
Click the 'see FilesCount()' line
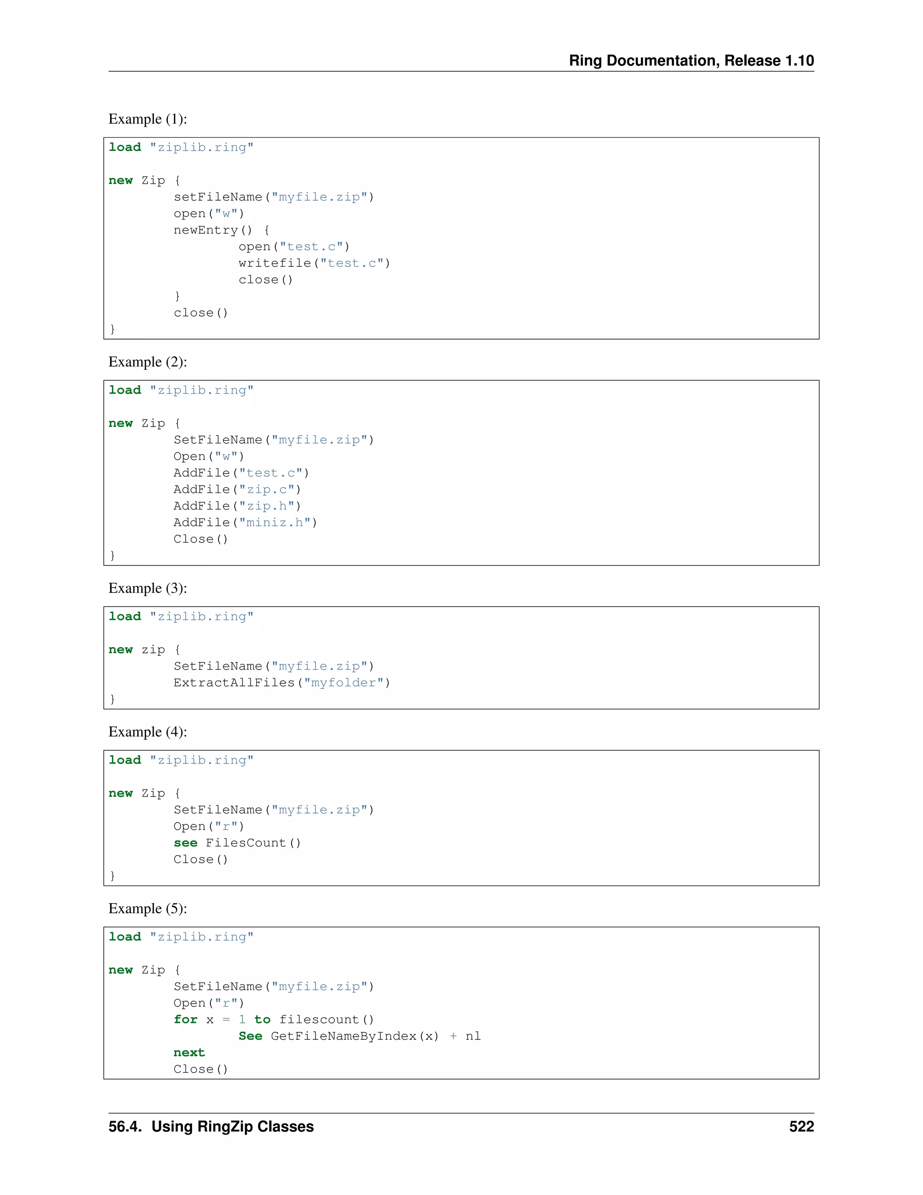(238, 843)
